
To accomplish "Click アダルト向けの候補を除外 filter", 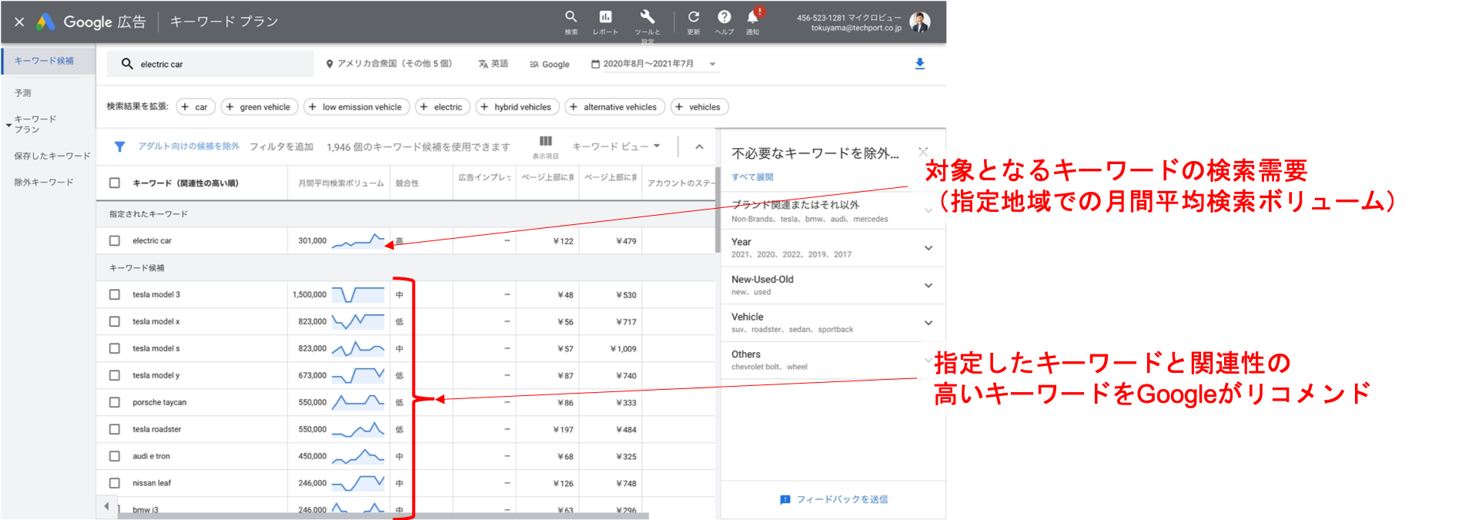I will (189, 146).
